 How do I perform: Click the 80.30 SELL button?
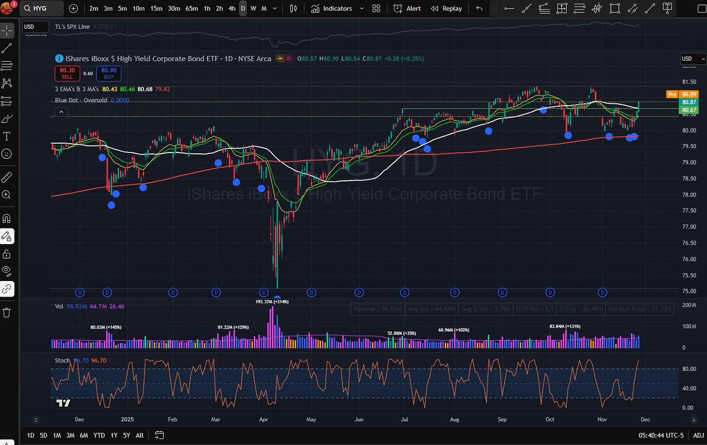[x=67, y=73]
